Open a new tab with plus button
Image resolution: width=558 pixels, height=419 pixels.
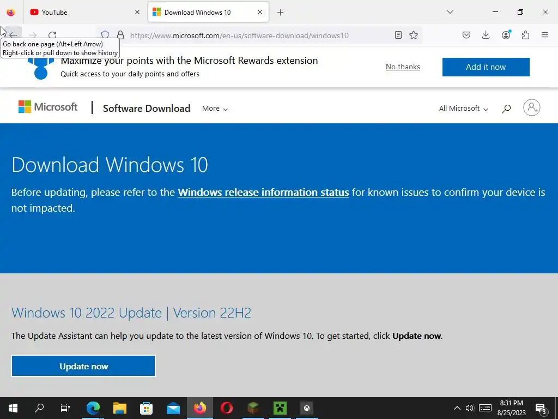tap(281, 13)
